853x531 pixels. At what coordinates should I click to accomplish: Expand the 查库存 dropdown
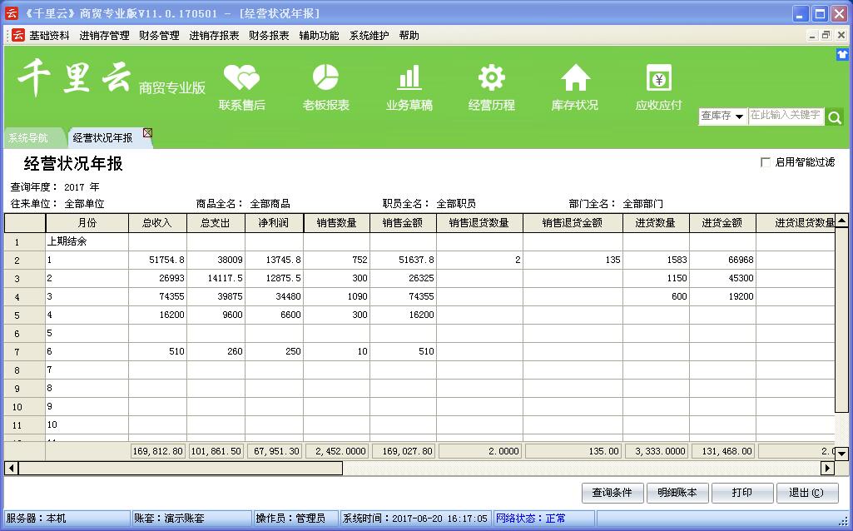(x=722, y=117)
